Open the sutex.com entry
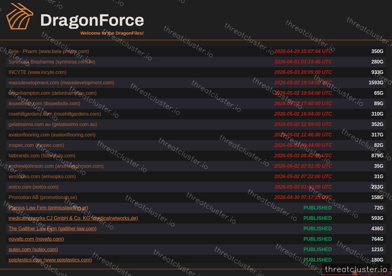This screenshot has width=392, height=276. click(33, 249)
